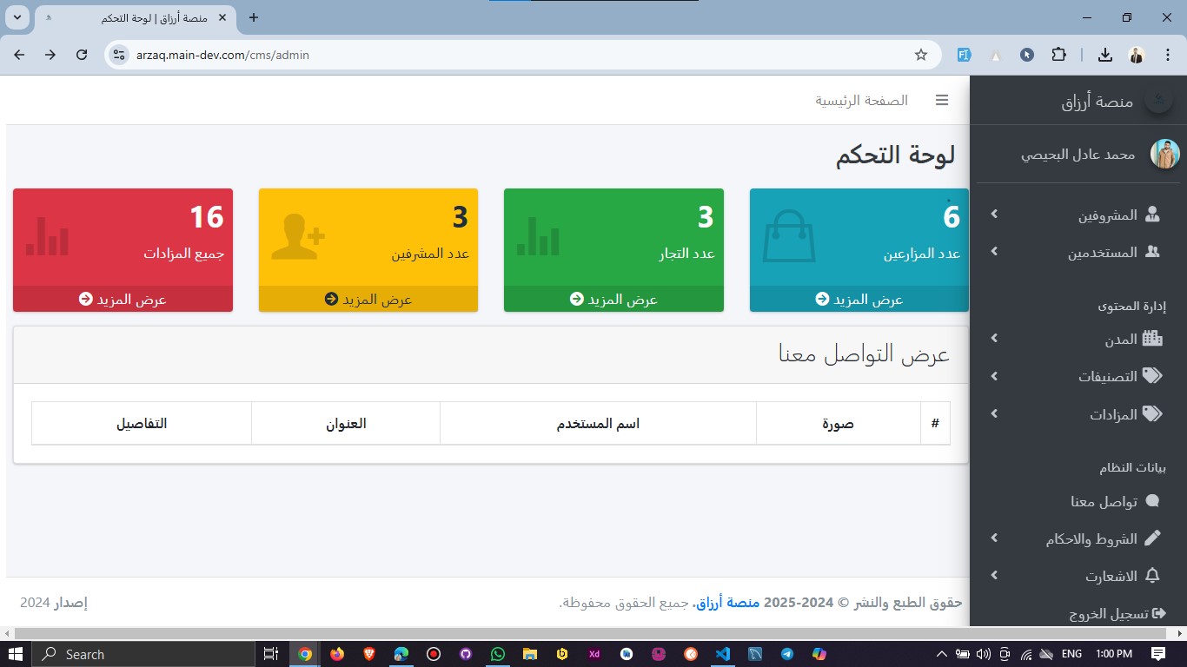Expand the الاشعارات submenu arrow
Viewport: 1187px width, 667px height.
pyautogui.click(x=994, y=576)
